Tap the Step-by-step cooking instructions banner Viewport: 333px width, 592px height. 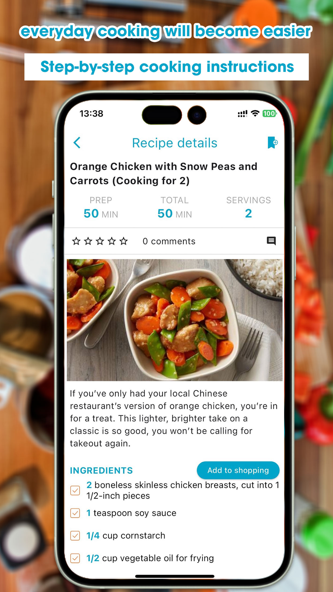pyautogui.click(x=166, y=67)
